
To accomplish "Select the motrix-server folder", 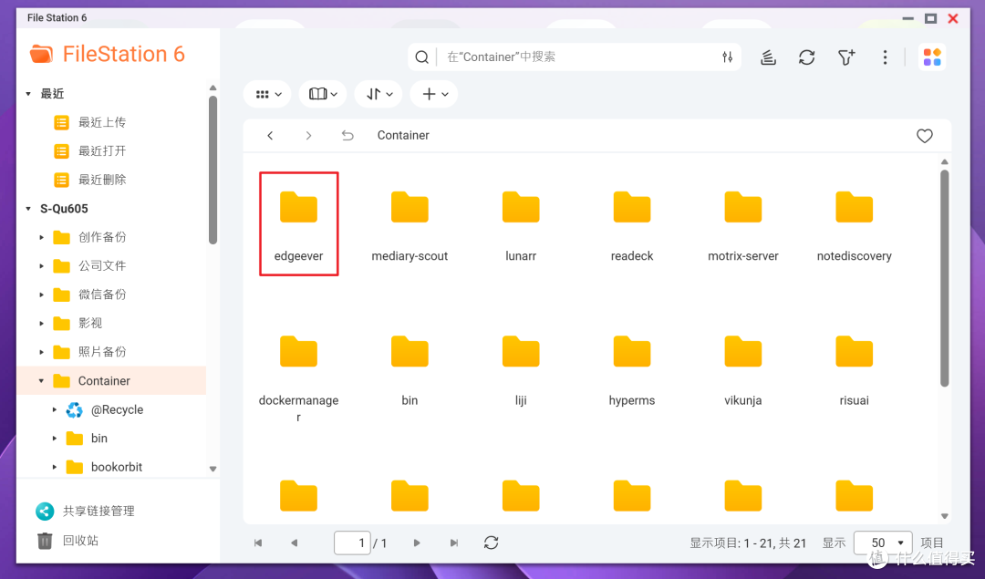I will pos(743,225).
